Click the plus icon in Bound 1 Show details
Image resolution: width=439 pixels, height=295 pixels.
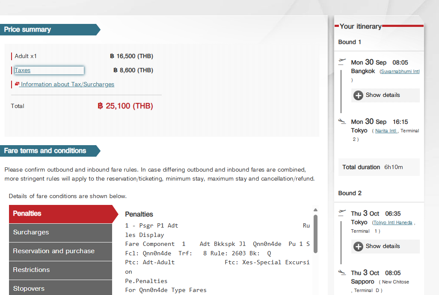[x=358, y=95]
